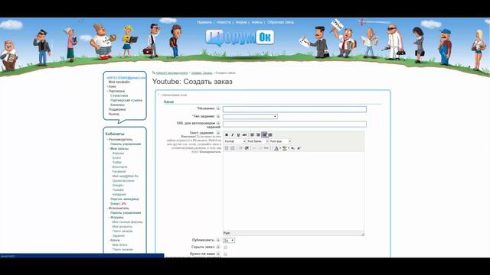Click the help icon next to URL для автопроверки
The width and height of the screenshot is (490, 275).
218,123
